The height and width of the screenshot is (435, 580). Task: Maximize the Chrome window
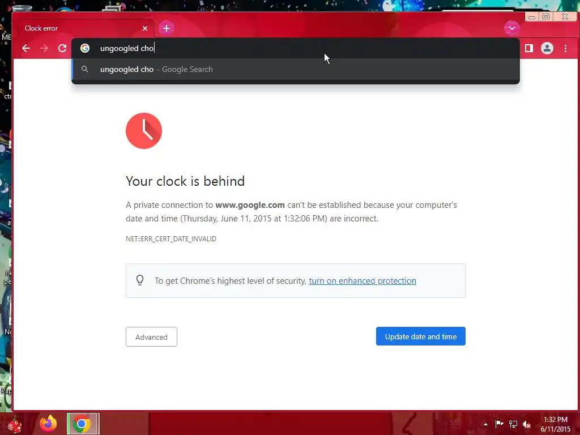coord(546,16)
